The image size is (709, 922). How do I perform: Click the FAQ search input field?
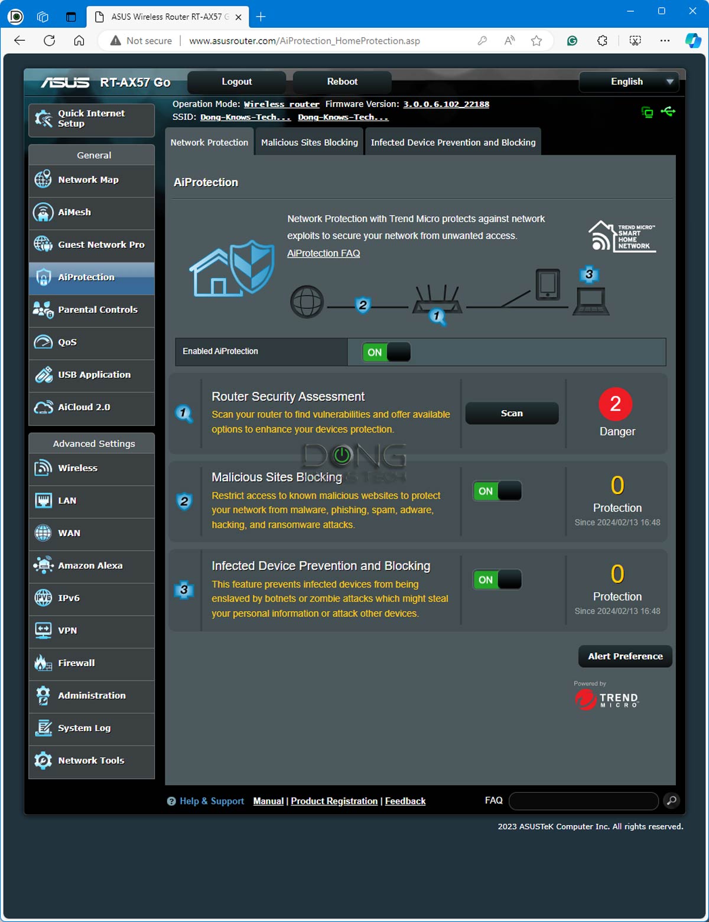point(584,801)
